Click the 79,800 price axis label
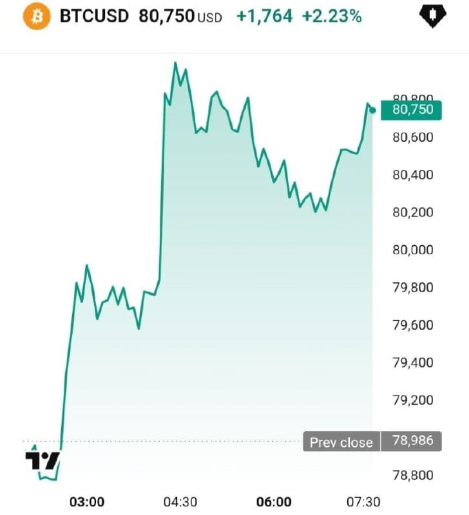469x515 pixels. (413, 288)
